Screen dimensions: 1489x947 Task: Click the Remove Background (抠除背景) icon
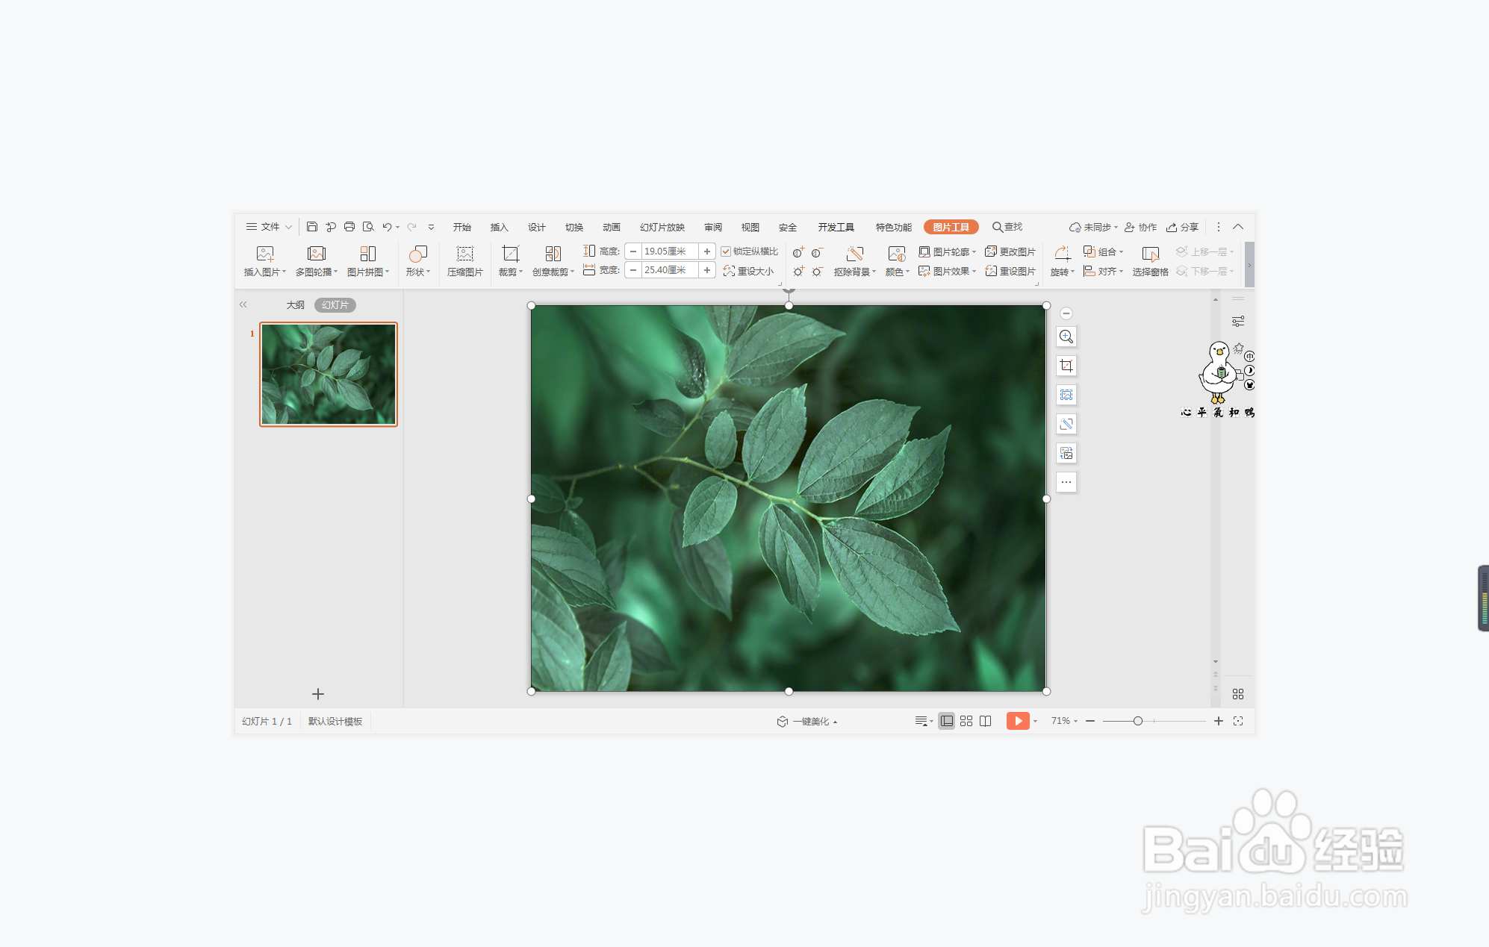[x=854, y=254]
